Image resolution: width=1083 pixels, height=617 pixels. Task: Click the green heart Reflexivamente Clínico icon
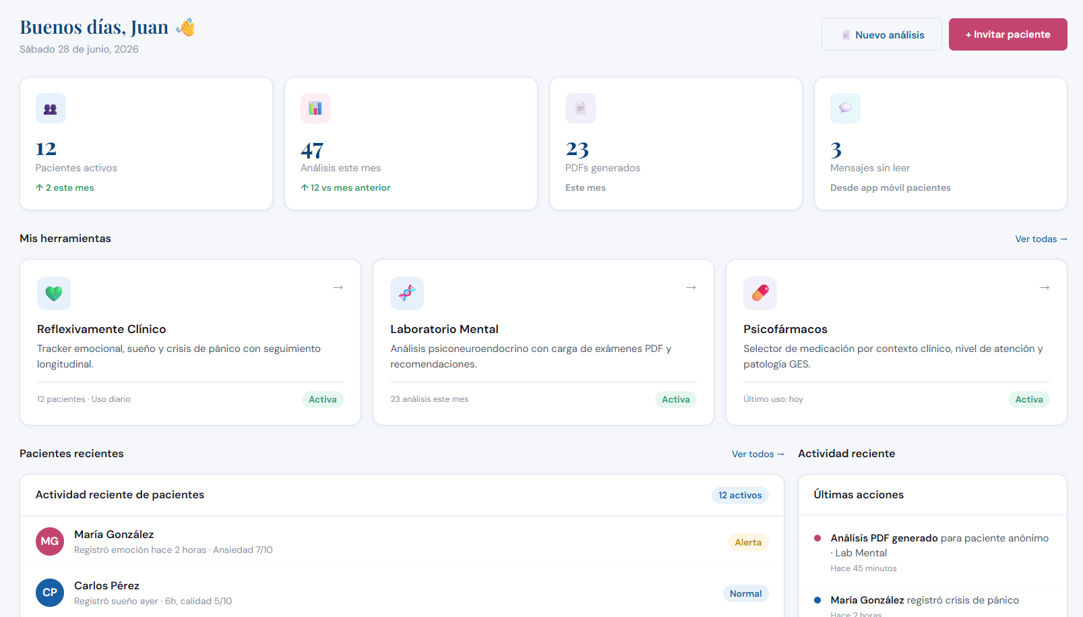tap(54, 293)
